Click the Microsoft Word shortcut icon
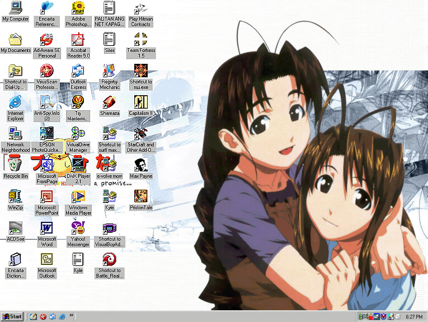The width and height of the screenshot is (428, 322). (x=46, y=228)
